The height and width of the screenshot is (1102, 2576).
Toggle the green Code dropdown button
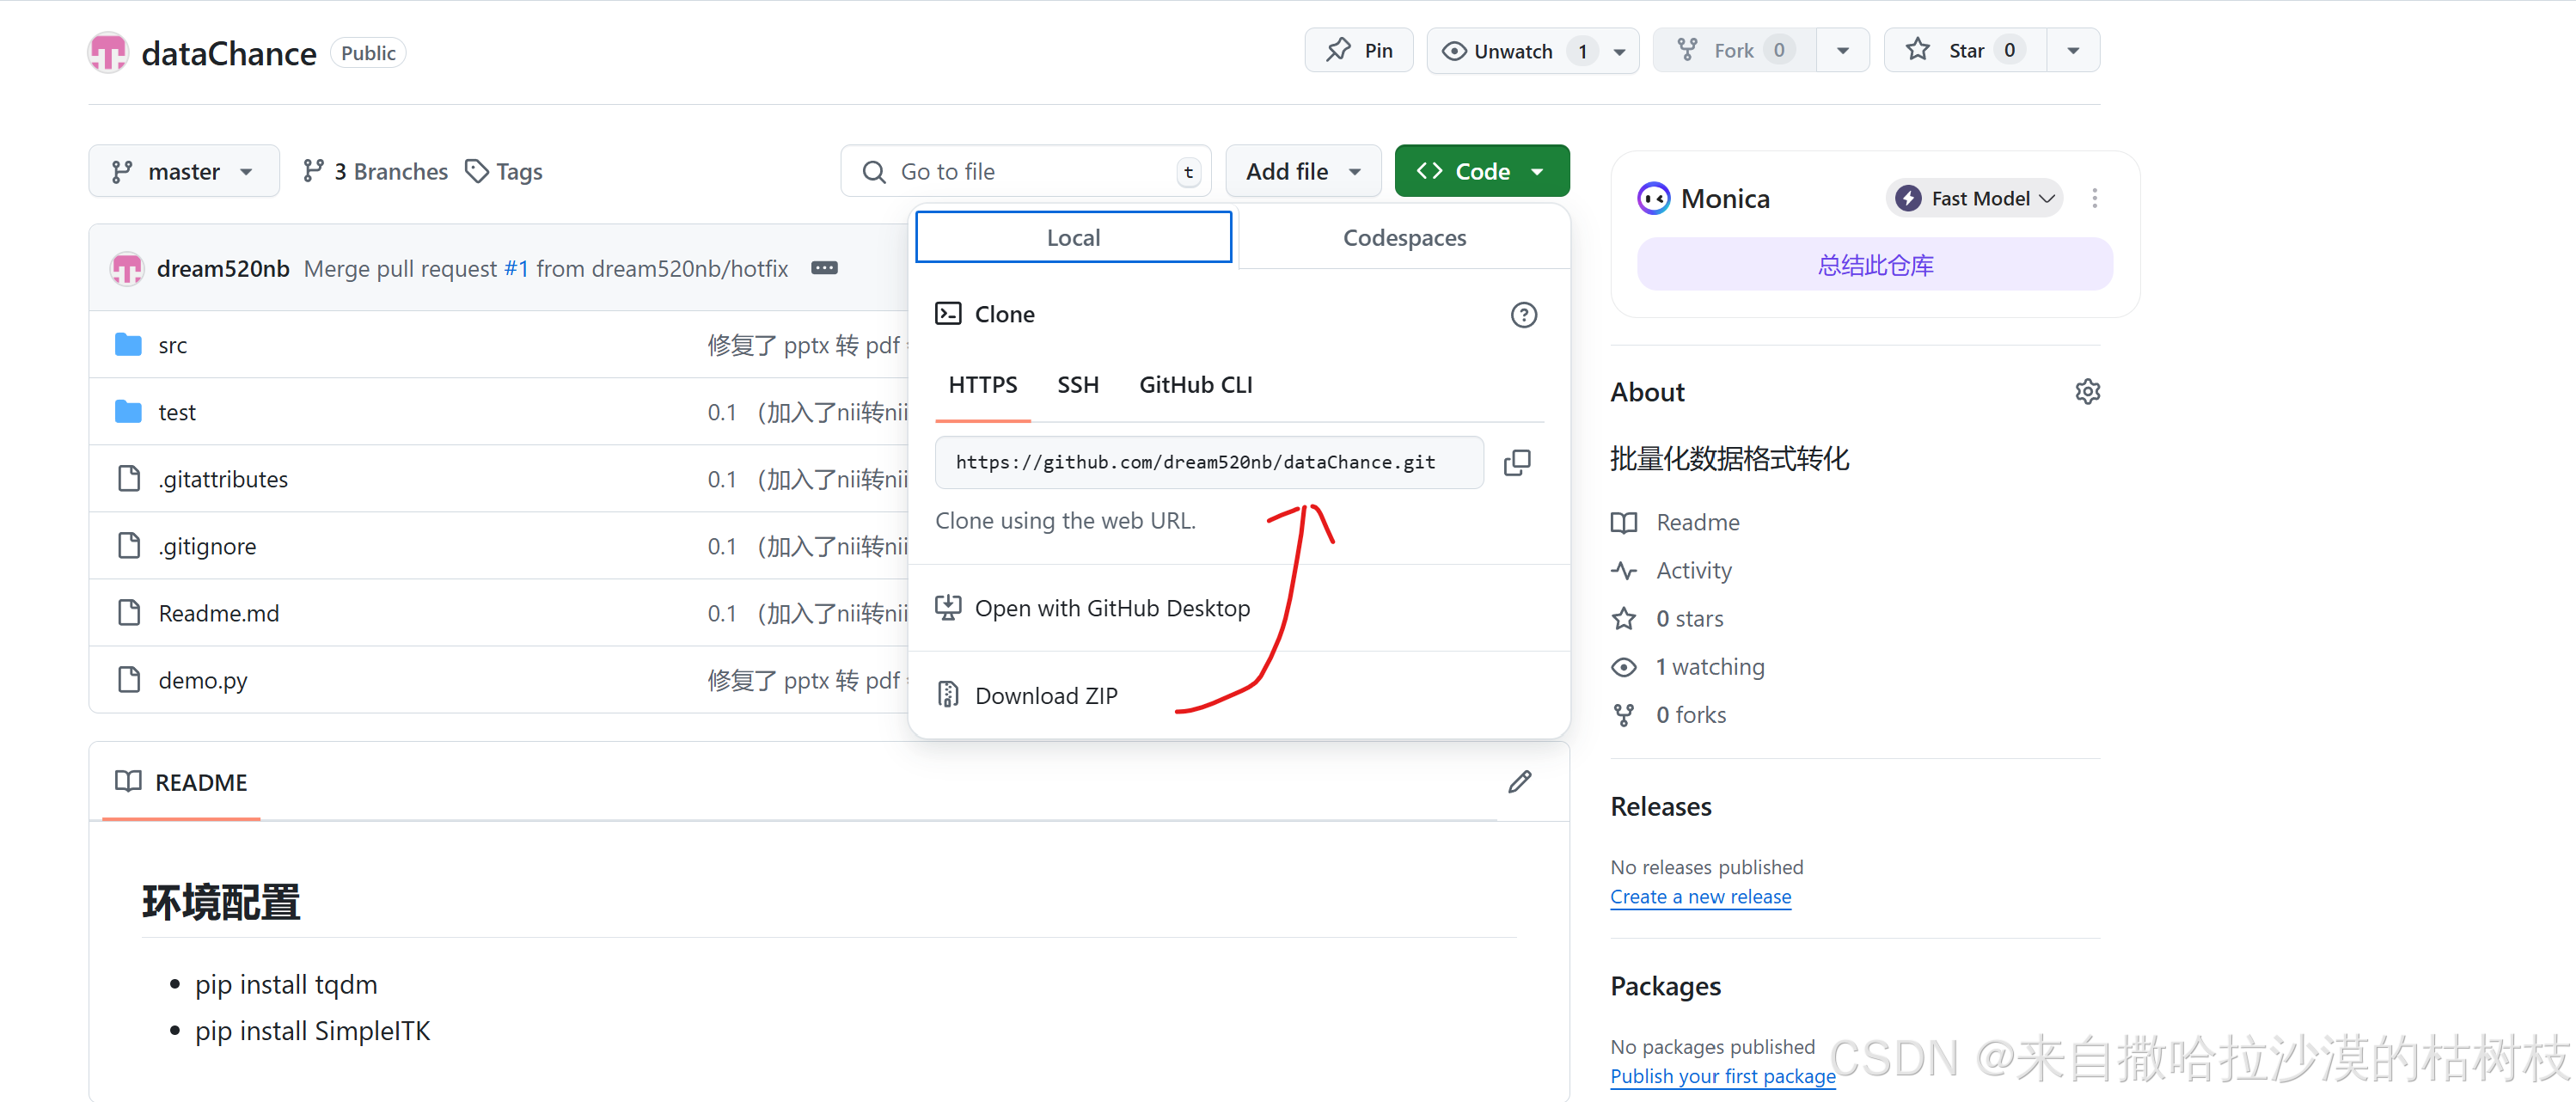pyautogui.click(x=1481, y=172)
